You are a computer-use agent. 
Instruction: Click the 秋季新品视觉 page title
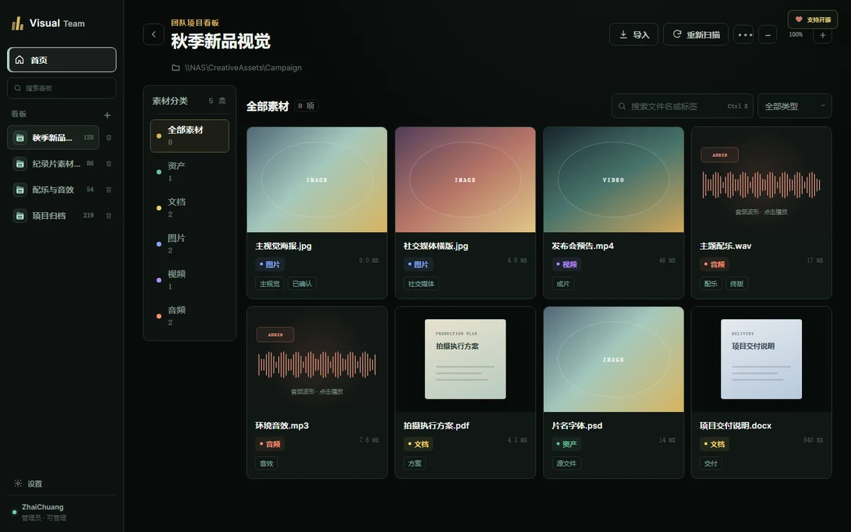click(221, 41)
